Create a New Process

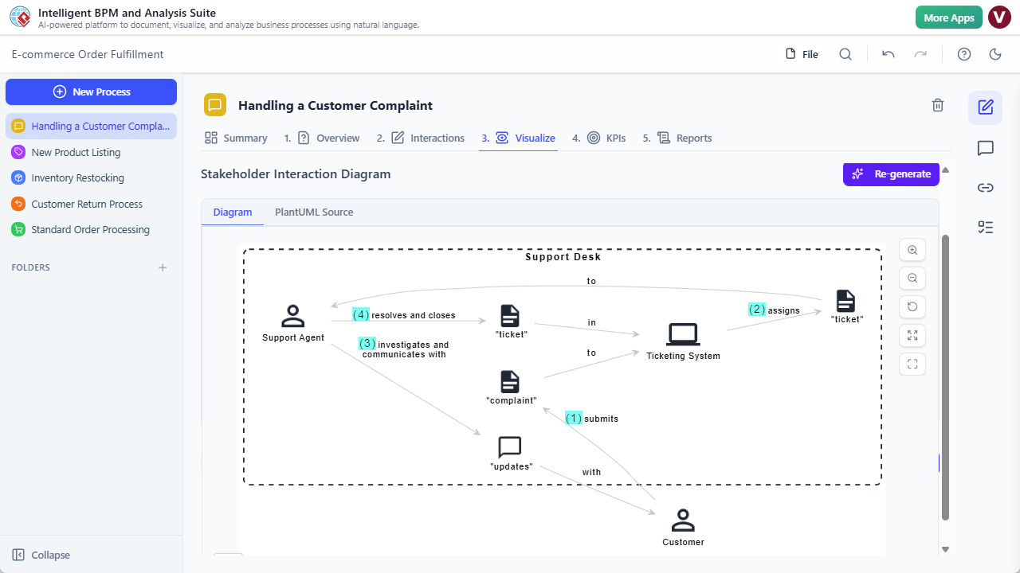tap(91, 92)
